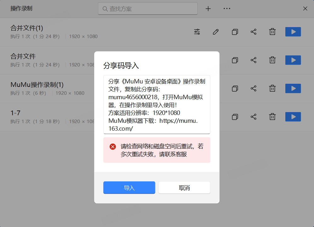Share the 合并文件(1) recording

(254, 32)
